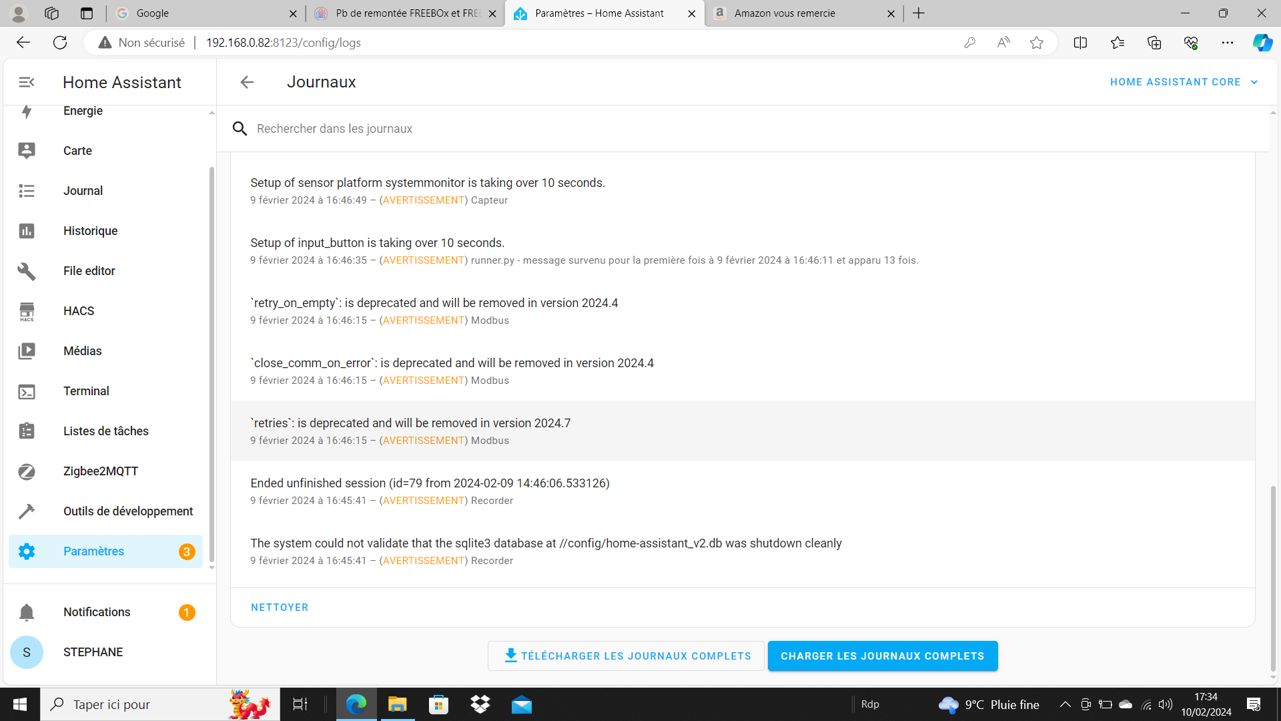1281x721 pixels.
Task: Open Windows File Explorer from taskbar
Action: coord(397,704)
